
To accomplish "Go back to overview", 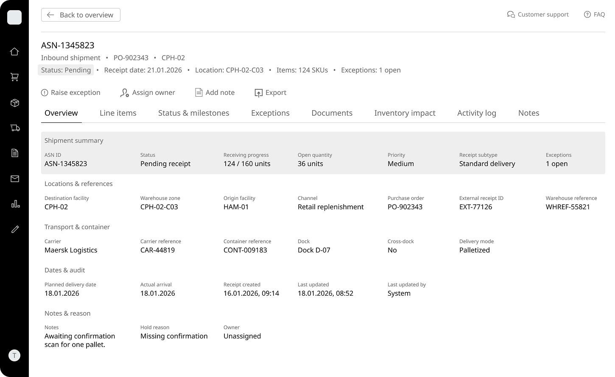I will pyautogui.click(x=81, y=15).
